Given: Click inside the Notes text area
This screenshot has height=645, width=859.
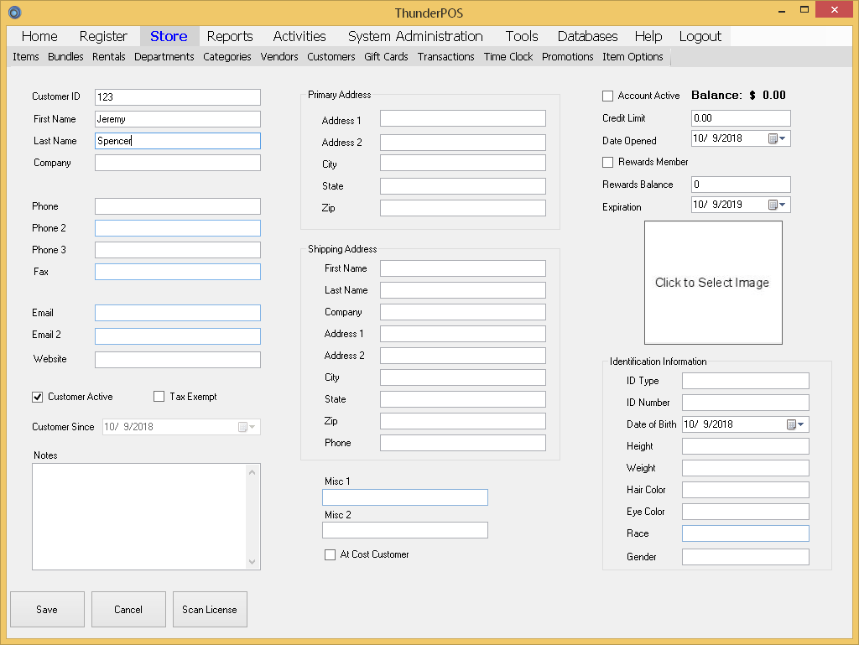Looking at the screenshot, I should pyautogui.click(x=140, y=517).
